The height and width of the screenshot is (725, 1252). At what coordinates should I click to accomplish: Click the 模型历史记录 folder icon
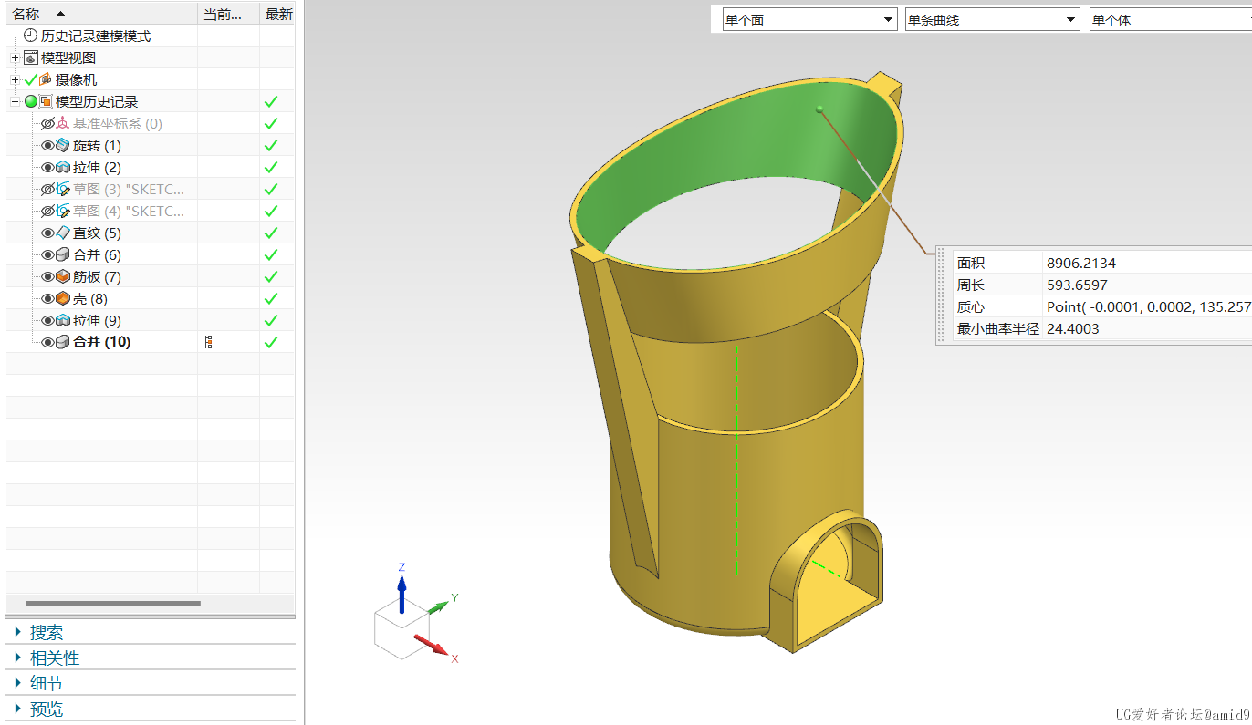click(x=46, y=101)
